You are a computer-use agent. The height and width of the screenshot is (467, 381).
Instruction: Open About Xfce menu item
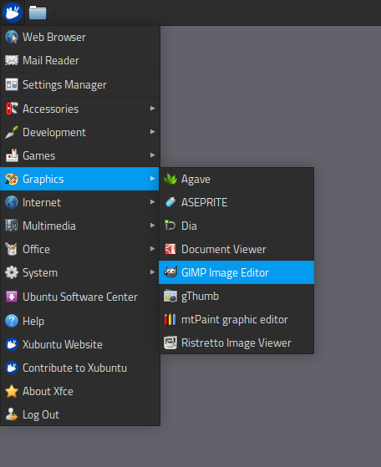pyautogui.click(x=80, y=391)
